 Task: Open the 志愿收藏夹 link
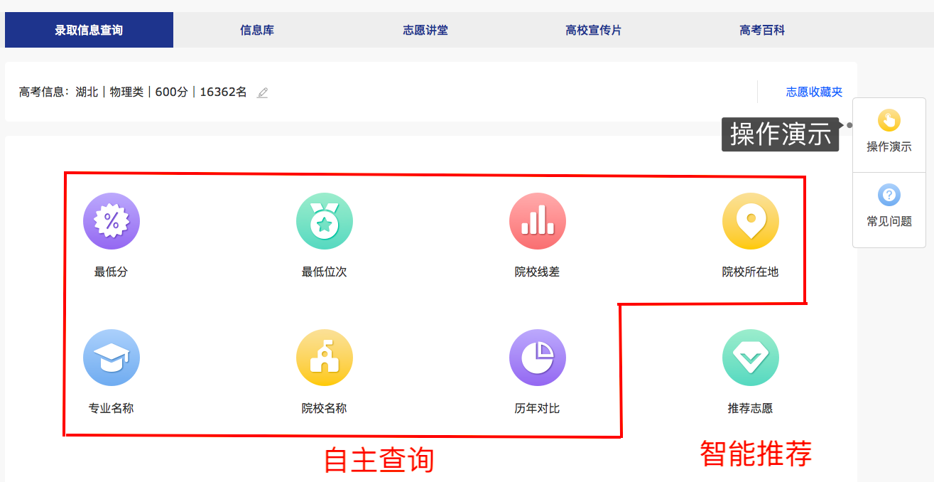click(814, 92)
